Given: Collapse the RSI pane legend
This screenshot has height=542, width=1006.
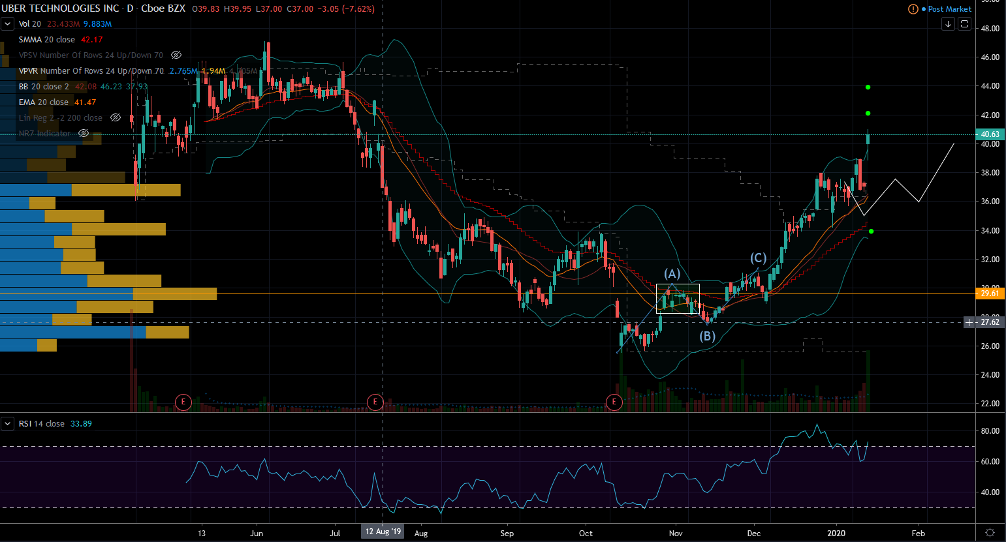Looking at the screenshot, I should (7, 424).
